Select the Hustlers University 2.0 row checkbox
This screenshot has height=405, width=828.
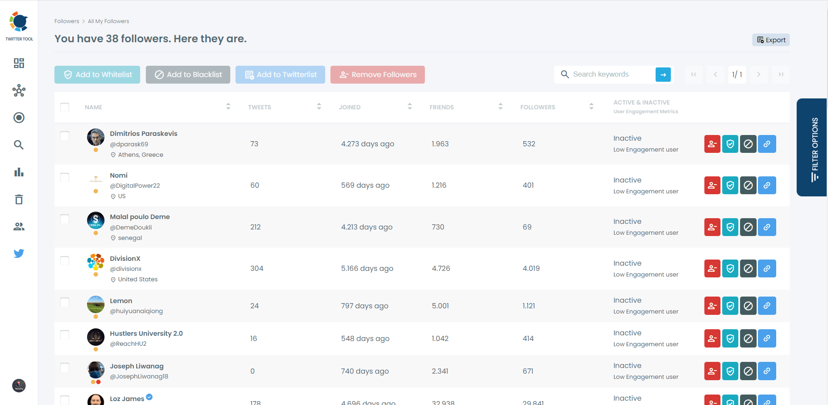point(64,334)
